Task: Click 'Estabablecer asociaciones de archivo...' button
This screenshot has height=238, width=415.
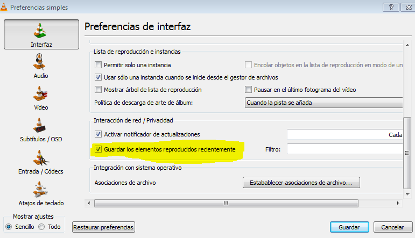Action: (x=301, y=183)
